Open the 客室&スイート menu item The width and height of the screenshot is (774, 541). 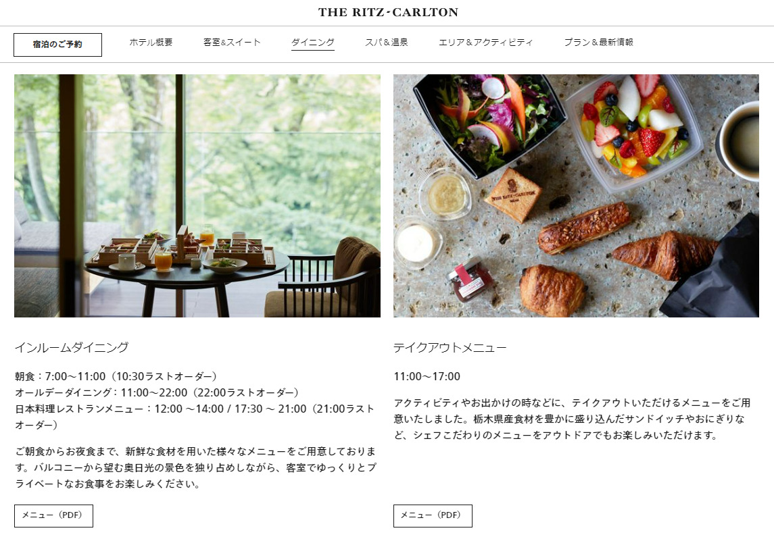(232, 43)
